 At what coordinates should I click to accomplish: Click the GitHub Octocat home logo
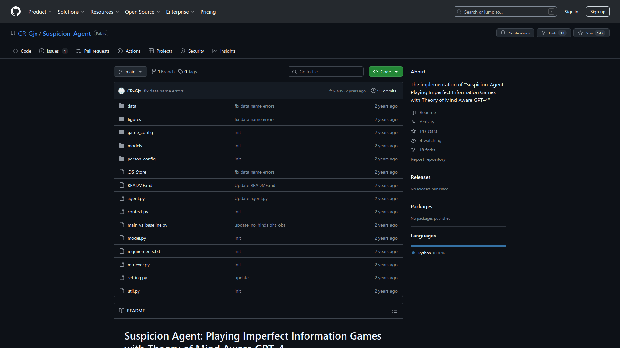15,12
